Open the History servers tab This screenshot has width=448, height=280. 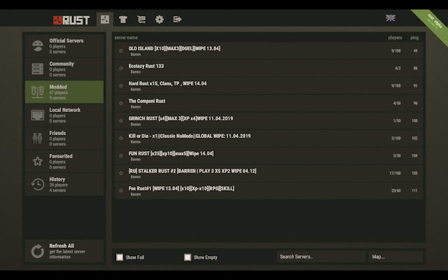64,184
